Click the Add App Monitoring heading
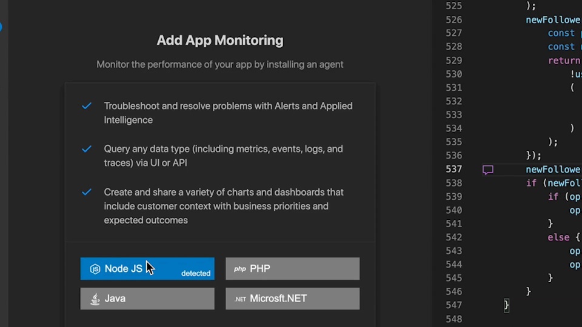This screenshot has height=327, width=582. (219, 40)
